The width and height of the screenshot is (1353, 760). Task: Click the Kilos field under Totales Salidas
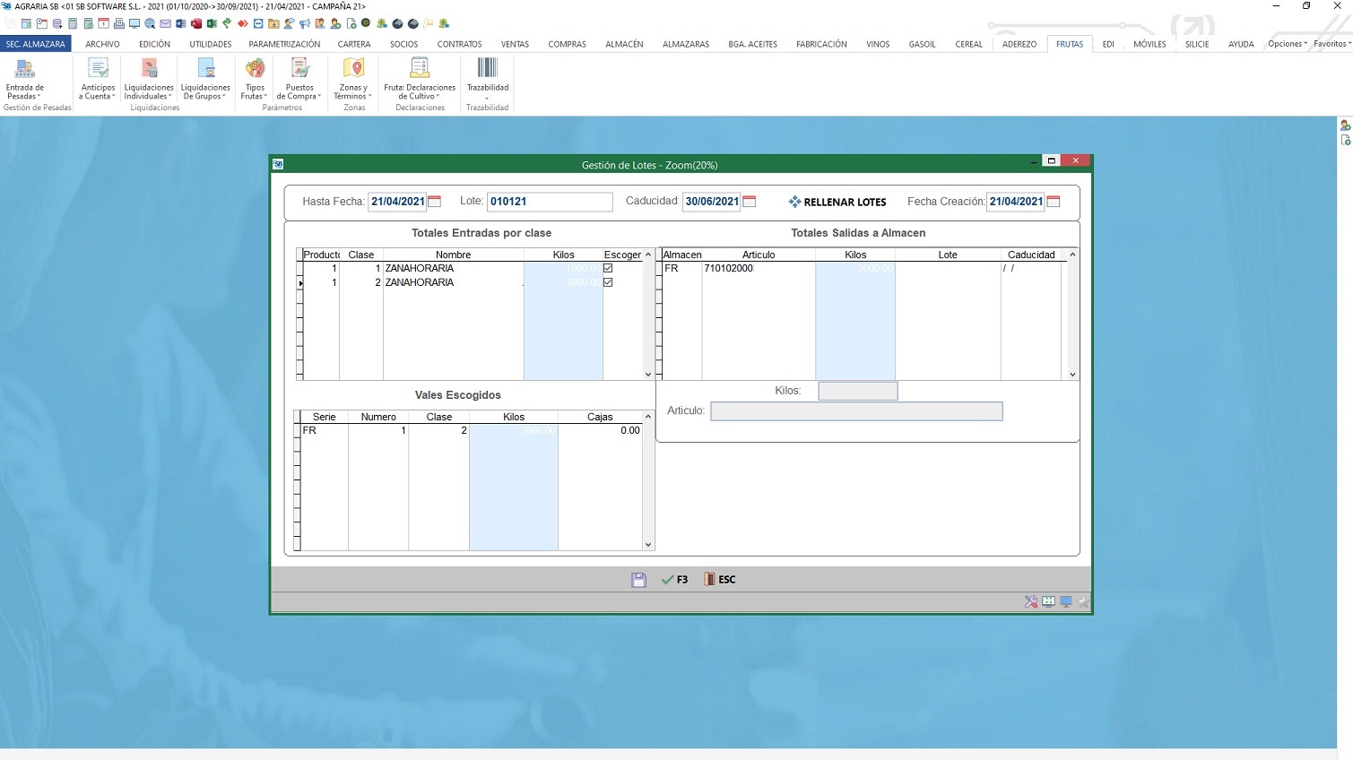(858, 391)
